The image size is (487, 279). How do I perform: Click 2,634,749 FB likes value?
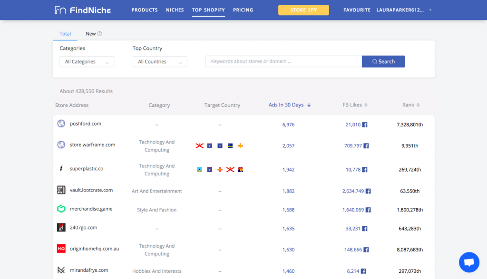coord(353,191)
